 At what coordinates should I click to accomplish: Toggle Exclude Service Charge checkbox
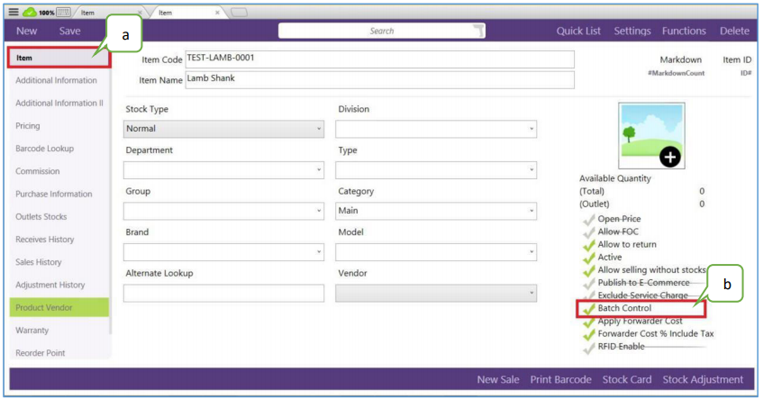[589, 295]
